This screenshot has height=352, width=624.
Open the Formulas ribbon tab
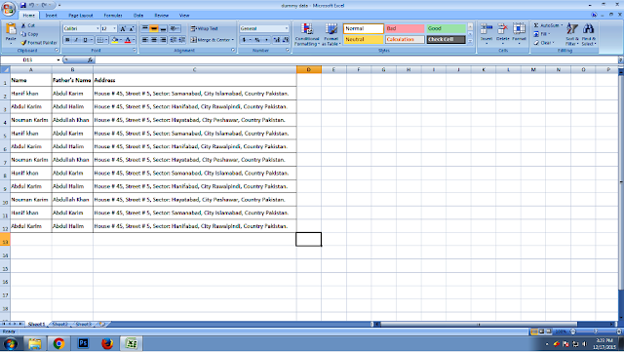coord(113,16)
